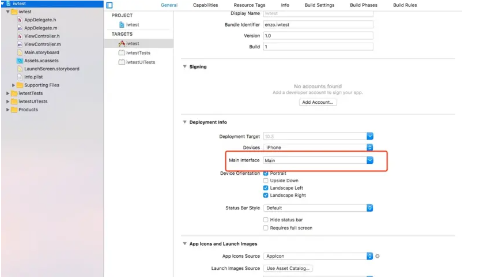Click the Add Account... button
This screenshot has width=491, height=278.
click(318, 102)
